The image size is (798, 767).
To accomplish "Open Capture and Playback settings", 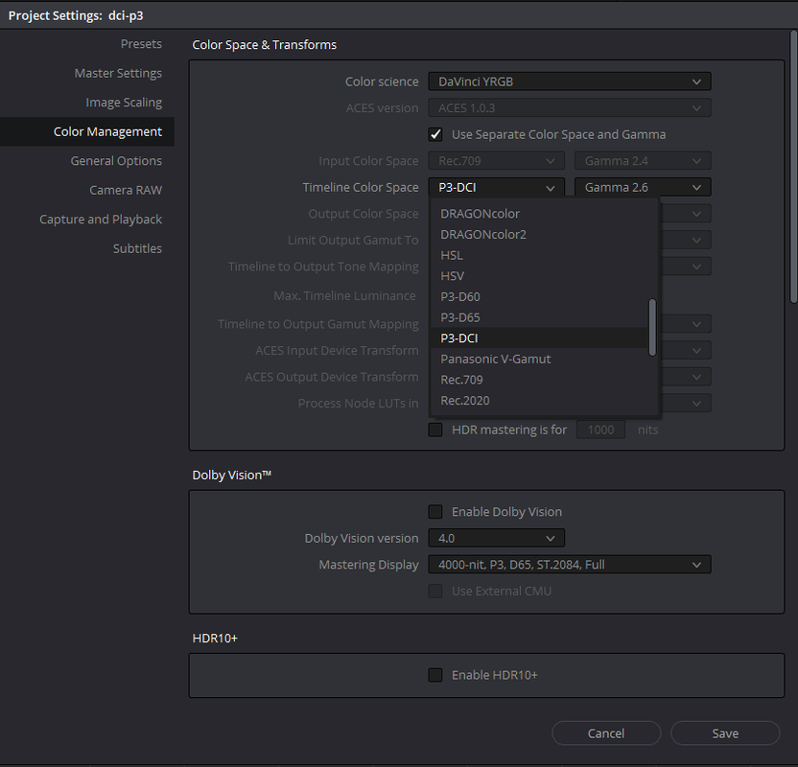I will tap(101, 220).
